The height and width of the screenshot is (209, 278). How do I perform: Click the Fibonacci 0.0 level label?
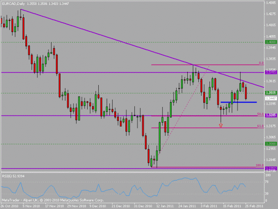tap(262, 63)
